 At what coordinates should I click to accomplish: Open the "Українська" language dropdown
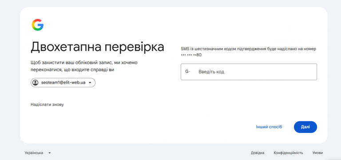point(38,153)
